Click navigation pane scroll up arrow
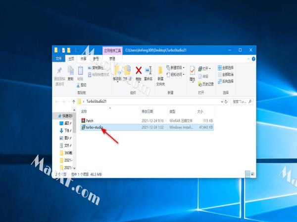Screen dimensions: 297x222 point(74,110)
